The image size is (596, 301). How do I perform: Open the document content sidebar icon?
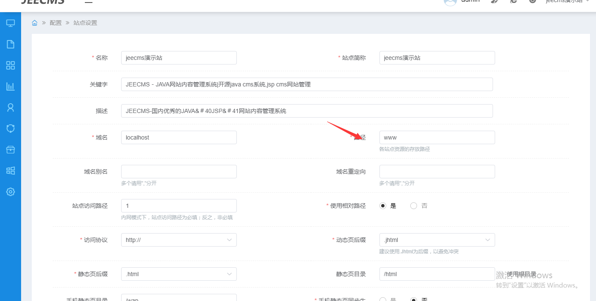point(11,44)
